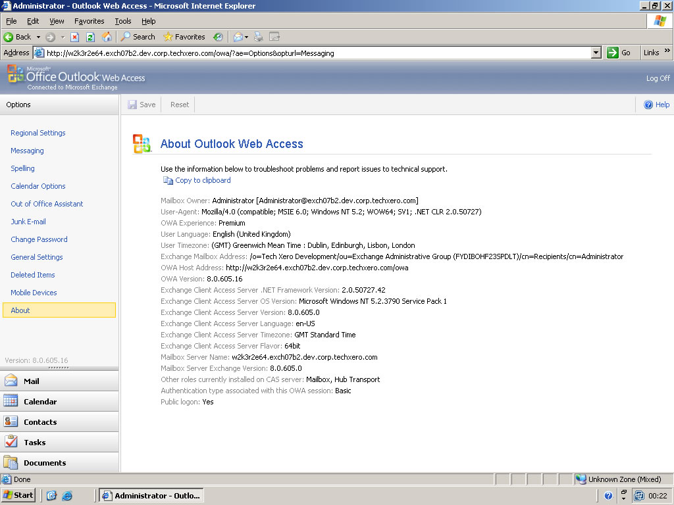Open Documents in the navigation pane
The image size is (674, 505).
(x=59, y=462)
